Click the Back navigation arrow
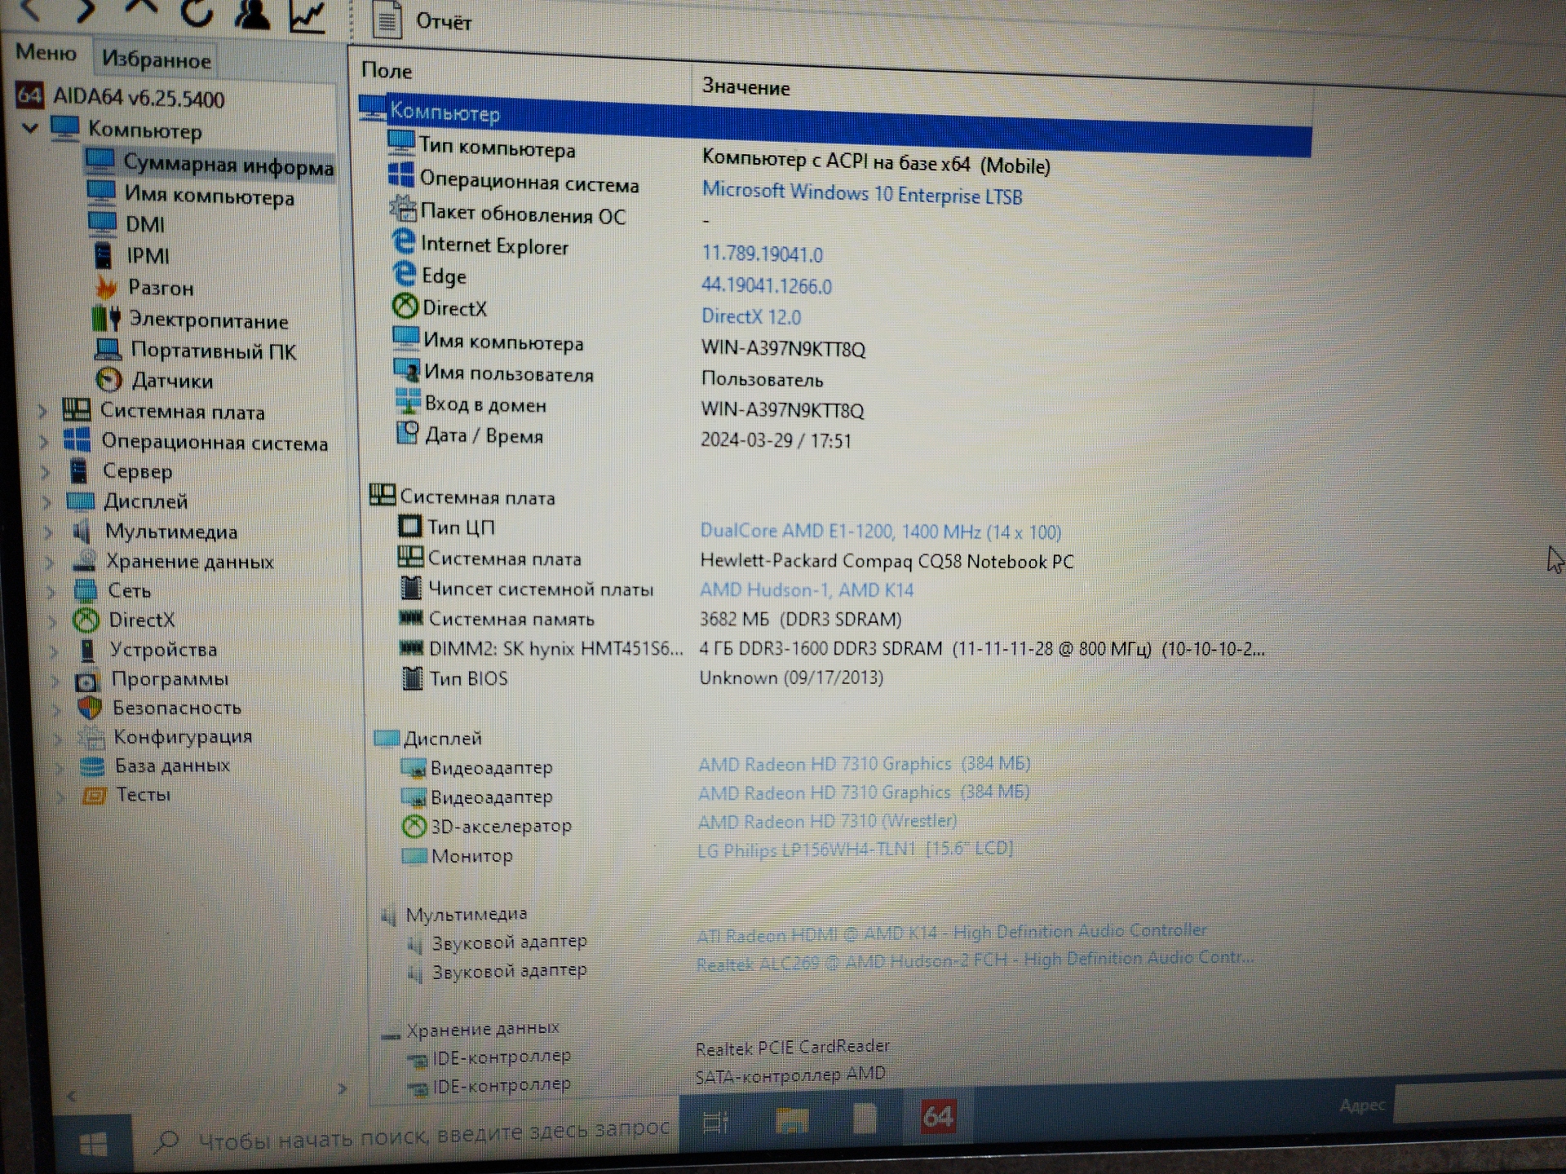This screenshot has width=1566, height=1174. click(31, 10)
